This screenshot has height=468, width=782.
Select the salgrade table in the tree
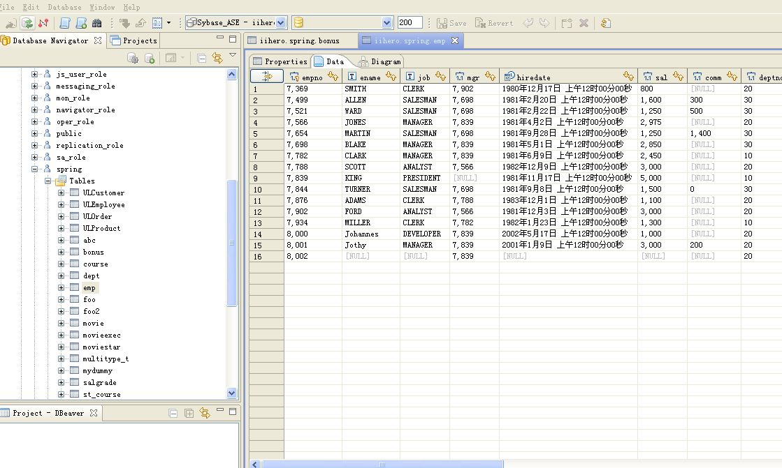pos(99,383)
